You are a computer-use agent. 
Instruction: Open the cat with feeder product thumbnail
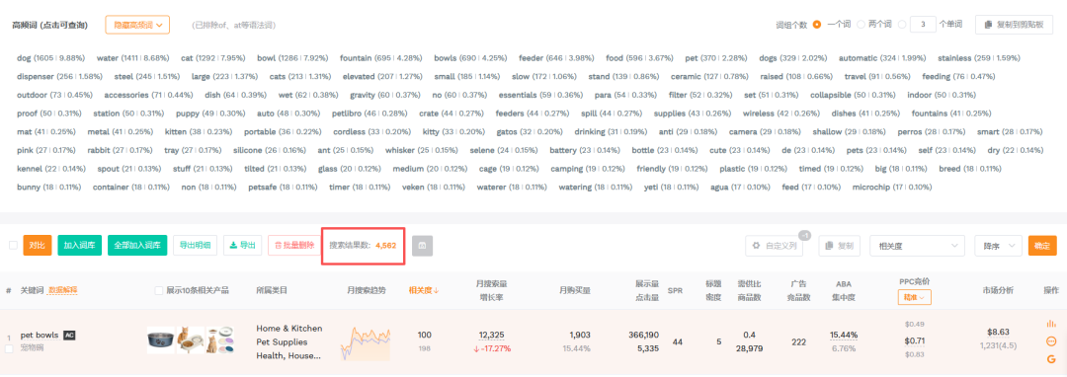(191, 339)
